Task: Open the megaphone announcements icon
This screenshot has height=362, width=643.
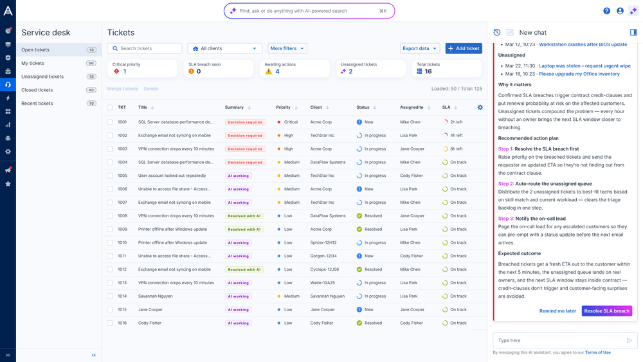Action: tap(8, 170)
